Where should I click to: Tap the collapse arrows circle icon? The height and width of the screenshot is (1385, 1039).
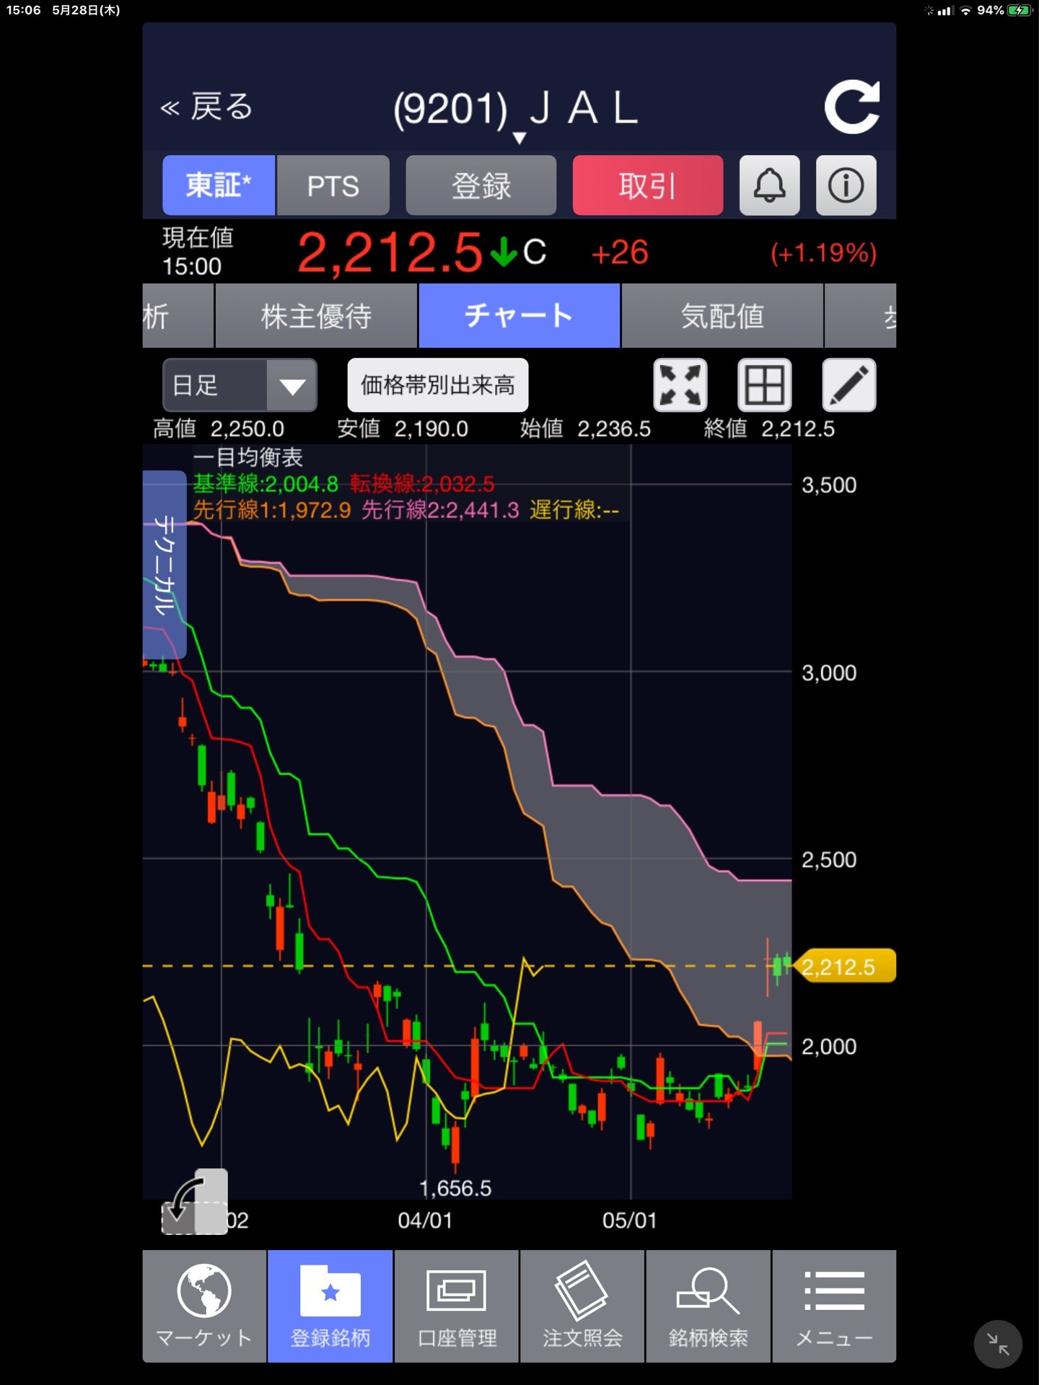tap(998, 1345)
